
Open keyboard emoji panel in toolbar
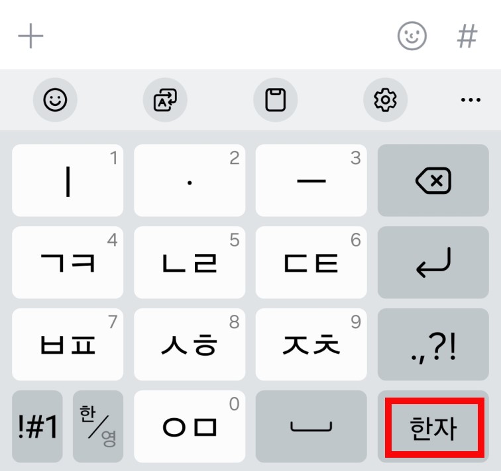click(55, 100)
